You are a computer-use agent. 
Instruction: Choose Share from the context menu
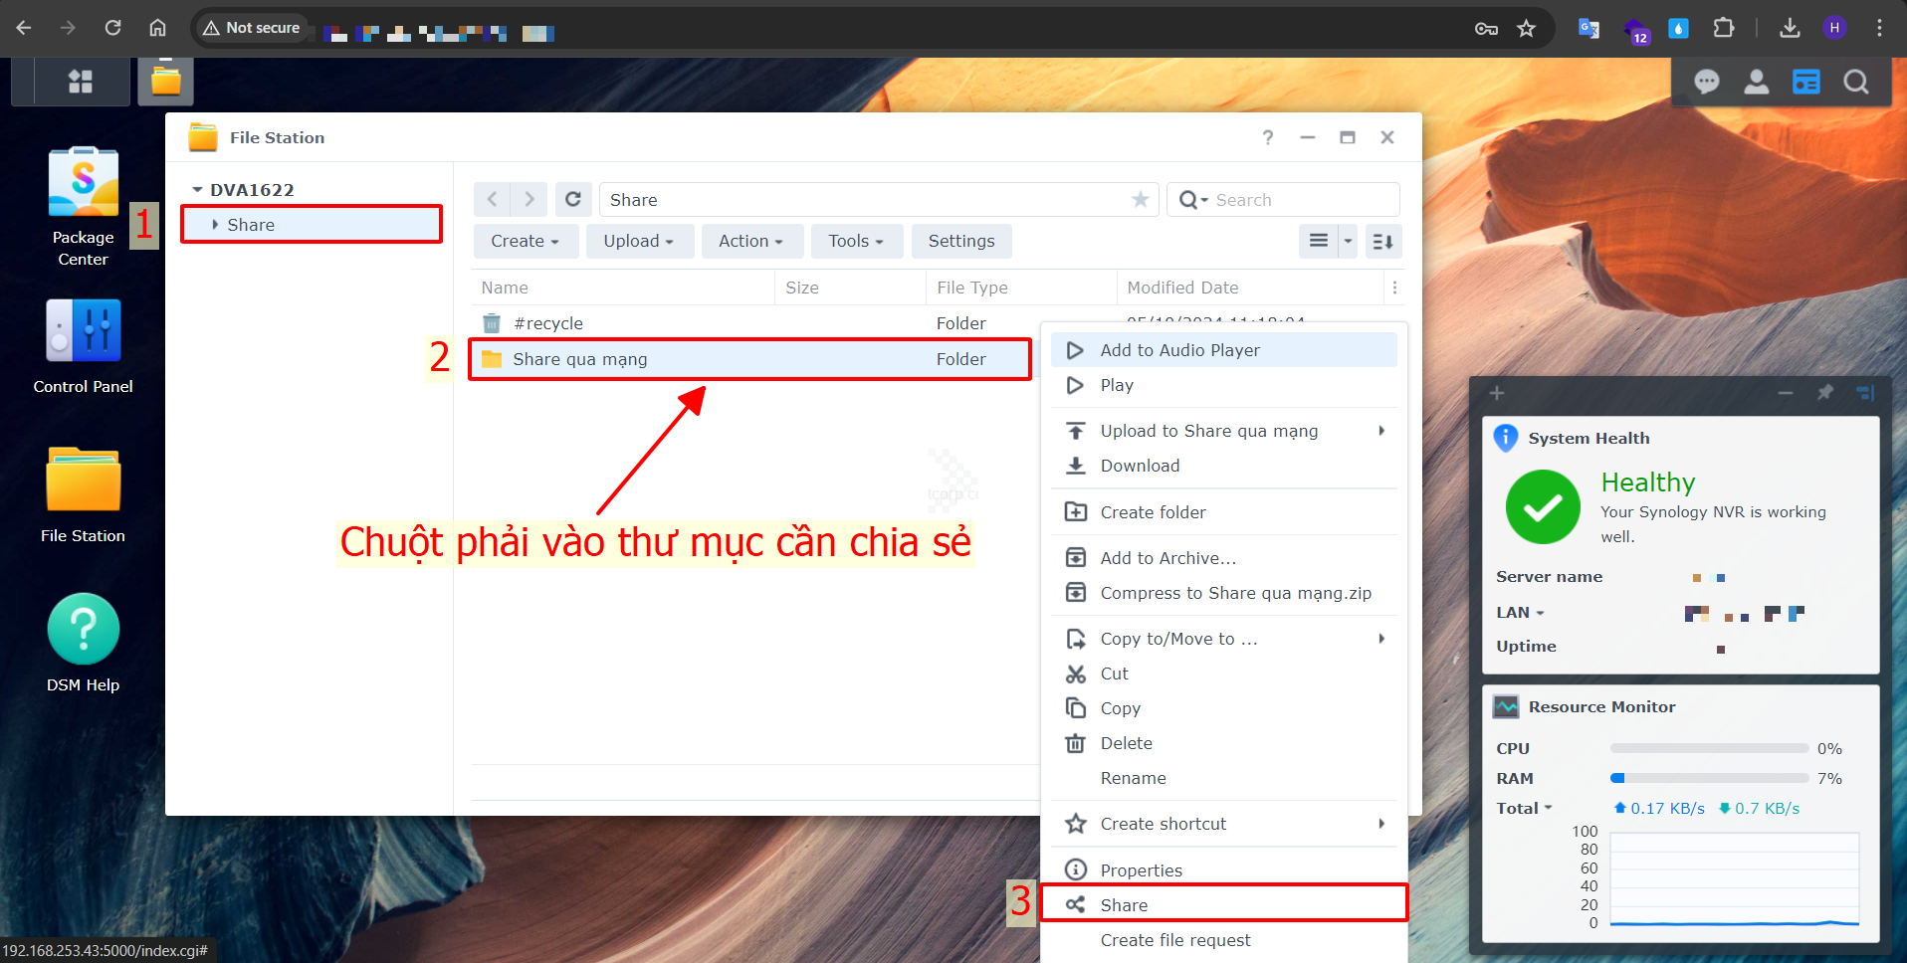1124,905
